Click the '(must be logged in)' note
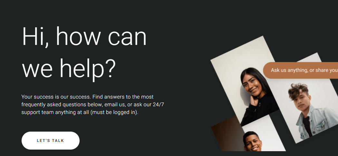338x156 pixels. (114, 112)
